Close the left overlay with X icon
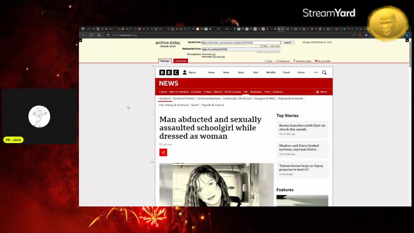 (x=80, y=40)
